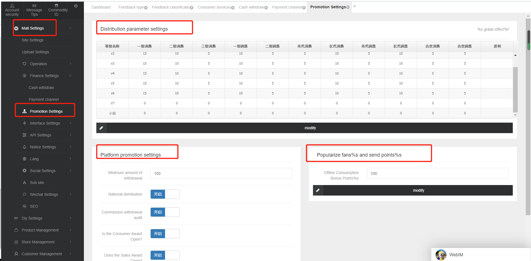Expand the Operation submenu

tap(70, 64)
